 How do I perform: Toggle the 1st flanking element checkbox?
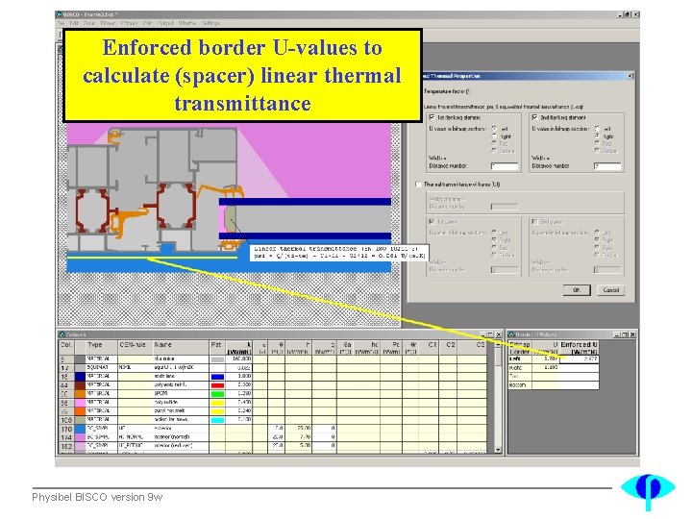pos(432,117)
